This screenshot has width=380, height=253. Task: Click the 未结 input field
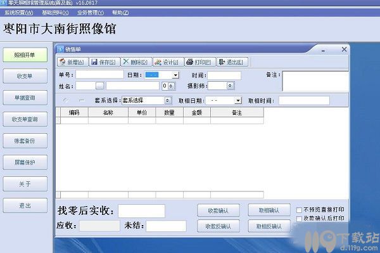pyautogui.click(x=166, y=226)
